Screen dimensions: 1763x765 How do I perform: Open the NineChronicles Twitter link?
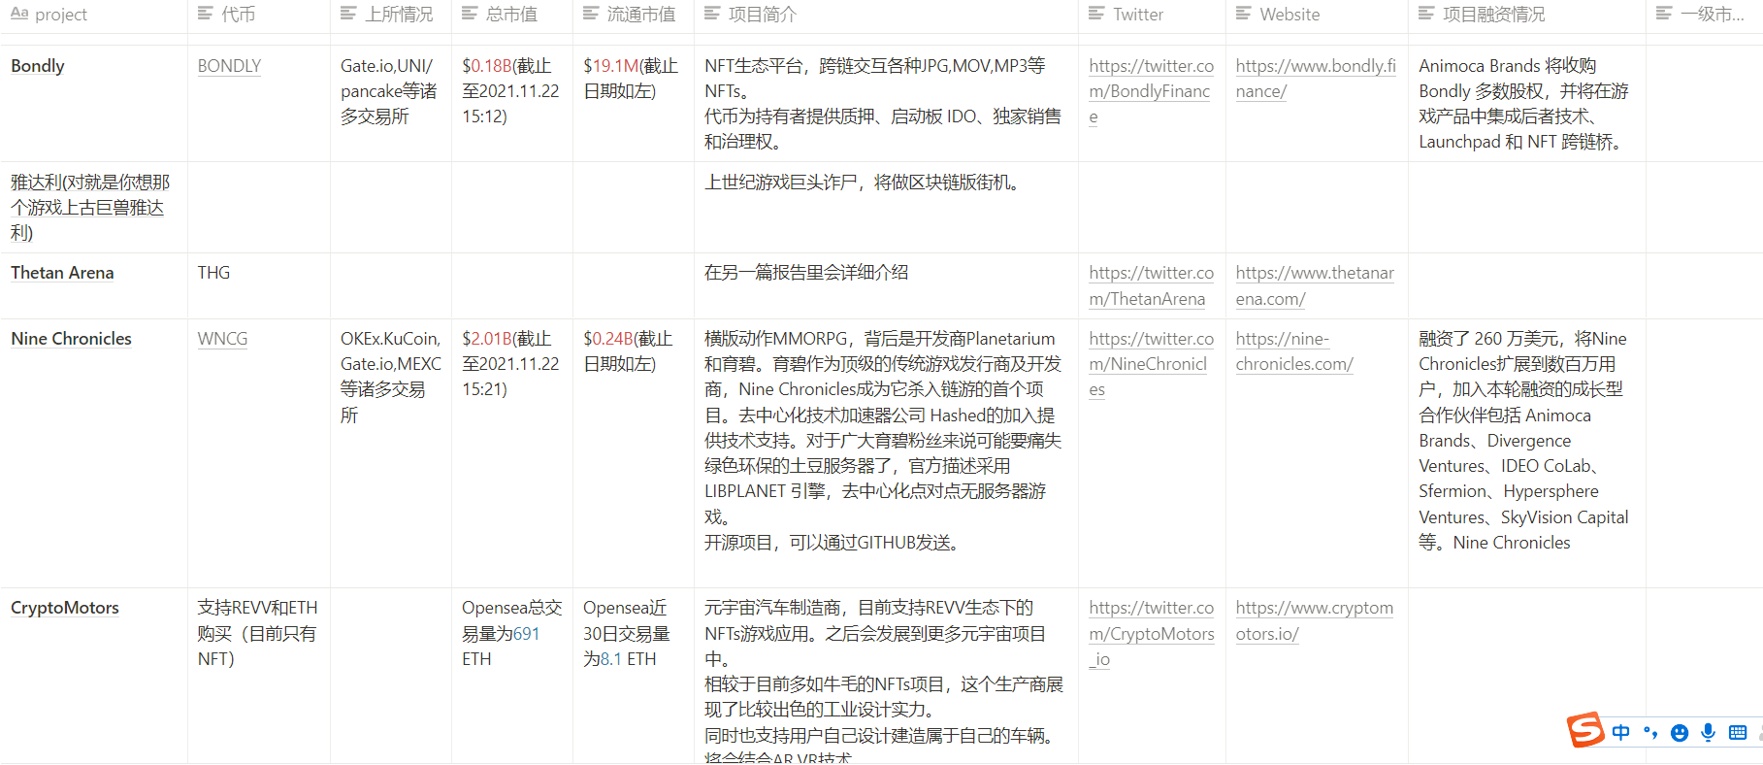point(1151,364)
